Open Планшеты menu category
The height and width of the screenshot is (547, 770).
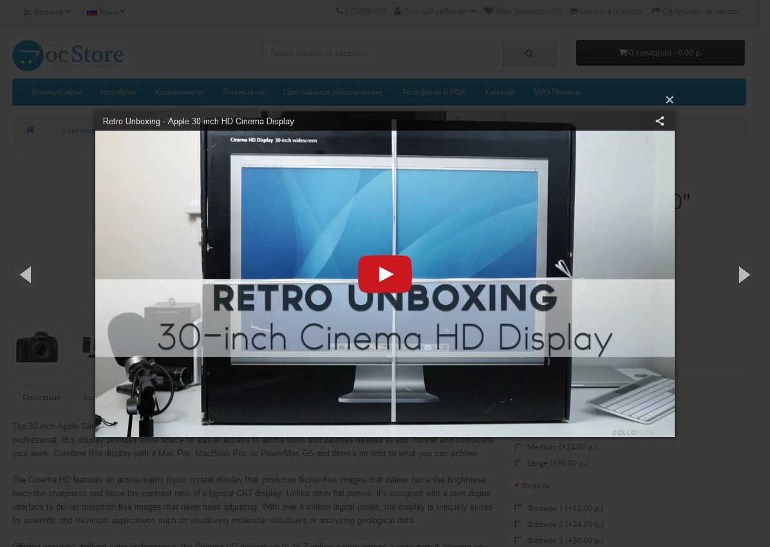click(x=243, y=92)
